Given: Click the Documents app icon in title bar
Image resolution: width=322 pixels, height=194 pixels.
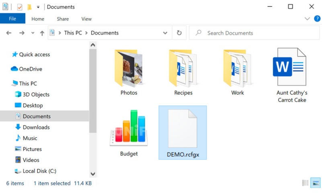Looking at the screenshot, I should point(5,7).
